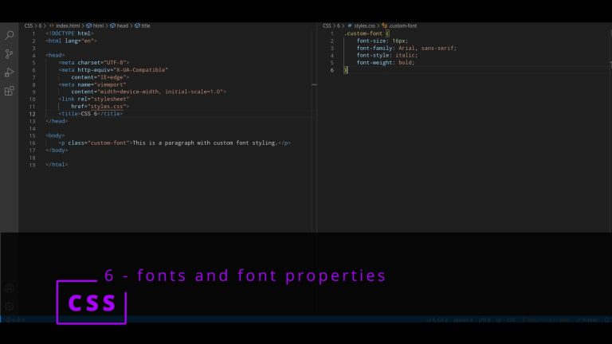
Task: Click the html element breadcrumb
Action: 98,25
